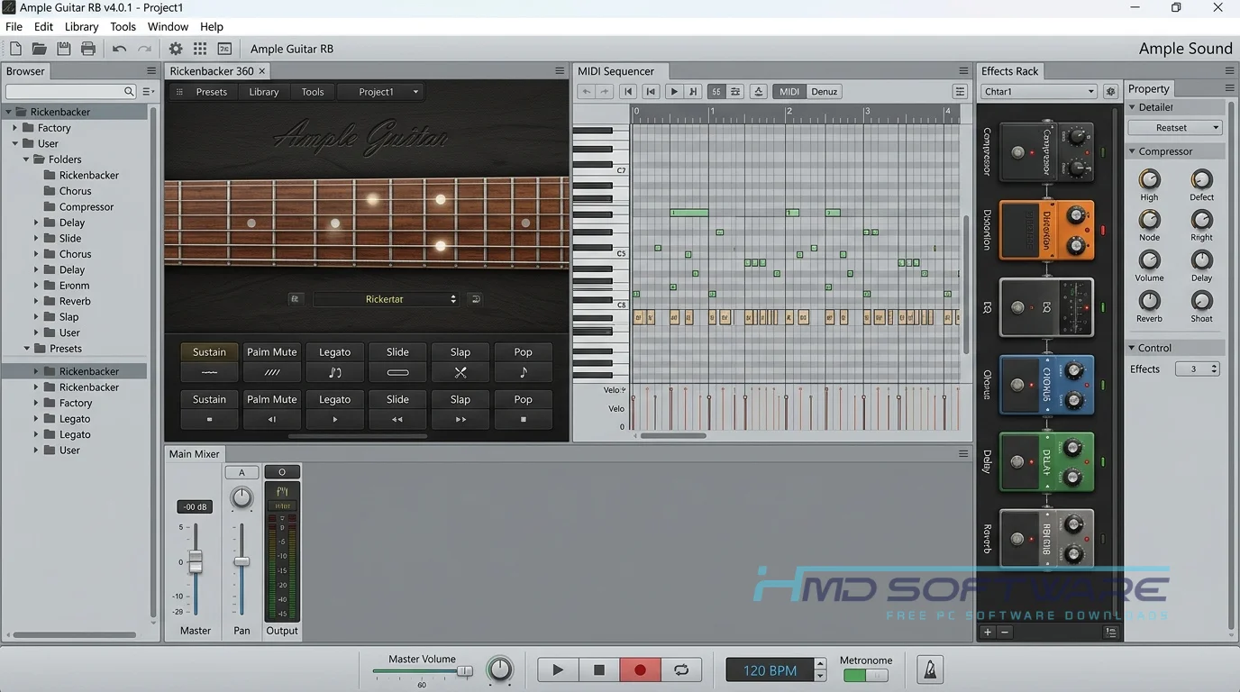Open the Window menu
Screen dimensions: 1240x692
pyautogui.click(x=168, y=27)
